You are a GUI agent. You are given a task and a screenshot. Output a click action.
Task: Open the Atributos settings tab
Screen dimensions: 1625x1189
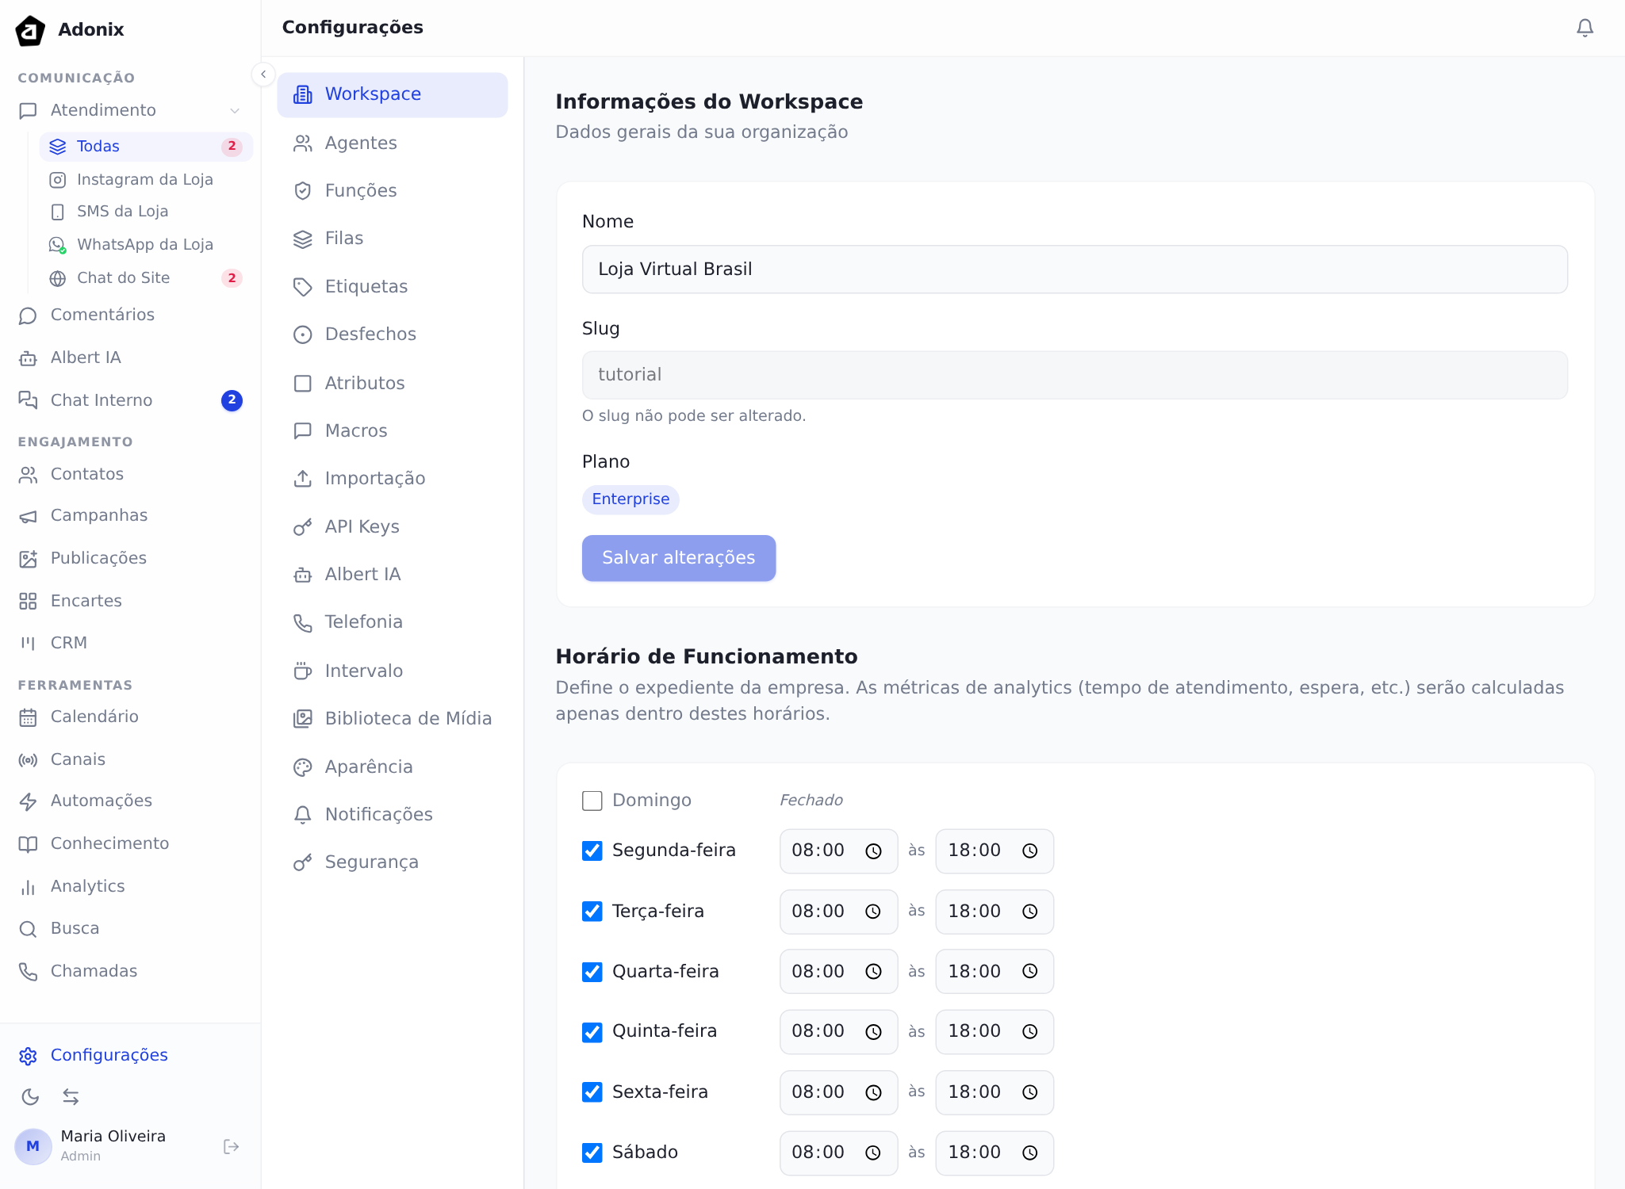(393, 384)
